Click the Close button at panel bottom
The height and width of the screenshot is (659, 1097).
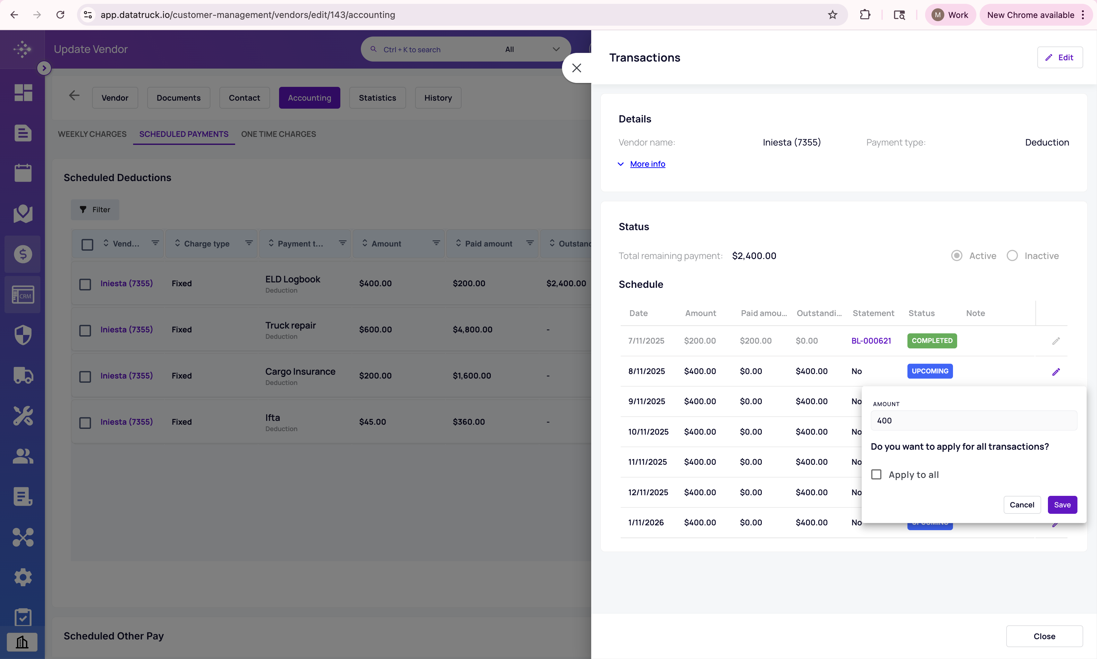click(x=1044, y=636)
